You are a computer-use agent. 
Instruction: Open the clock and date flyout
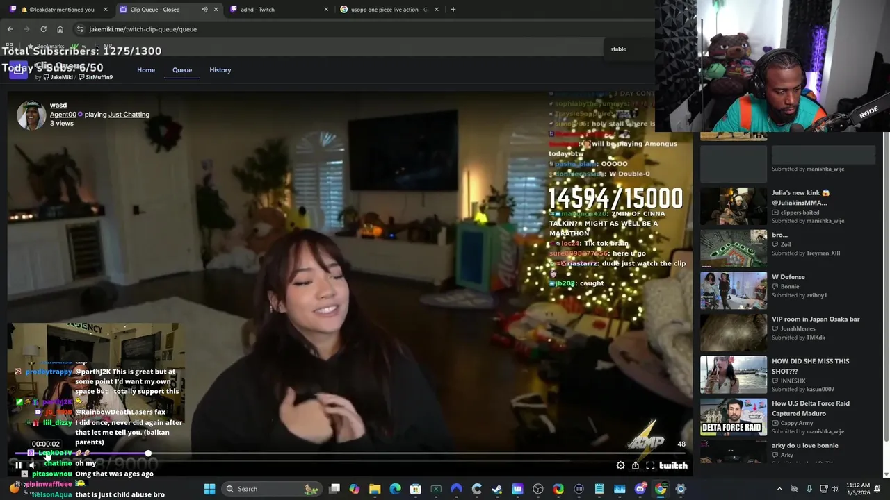click(x=858, y=489)
